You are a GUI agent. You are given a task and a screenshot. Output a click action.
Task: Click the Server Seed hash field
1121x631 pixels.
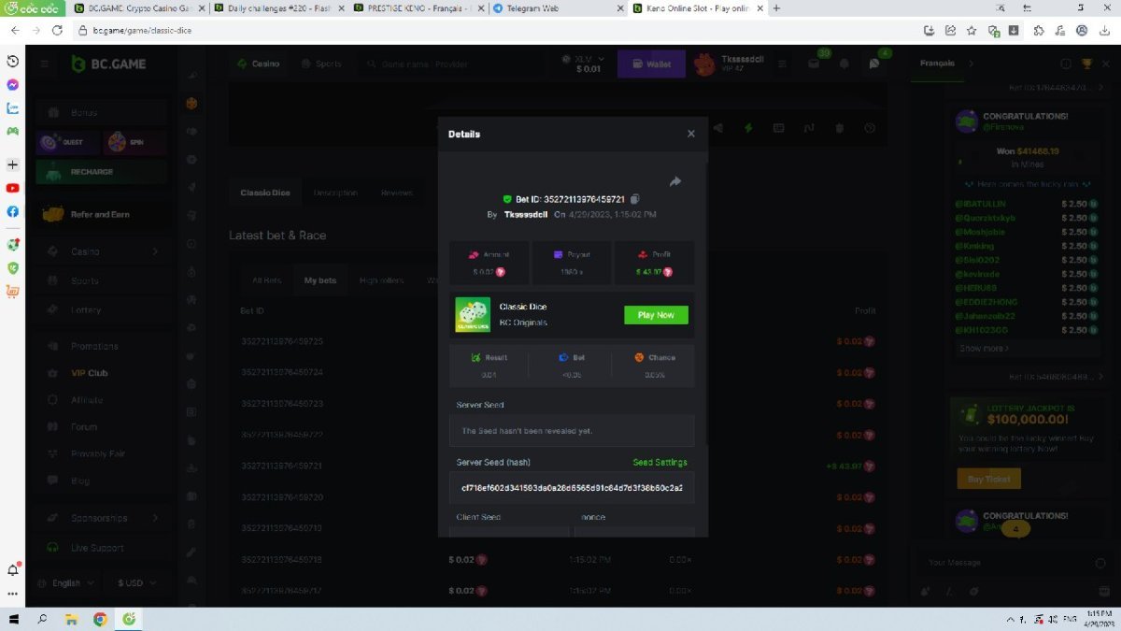tap(571, 488)
